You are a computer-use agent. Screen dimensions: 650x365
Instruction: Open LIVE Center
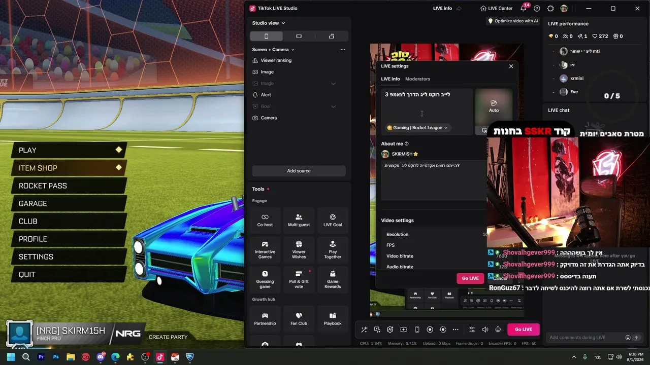[x=497, y=9]
